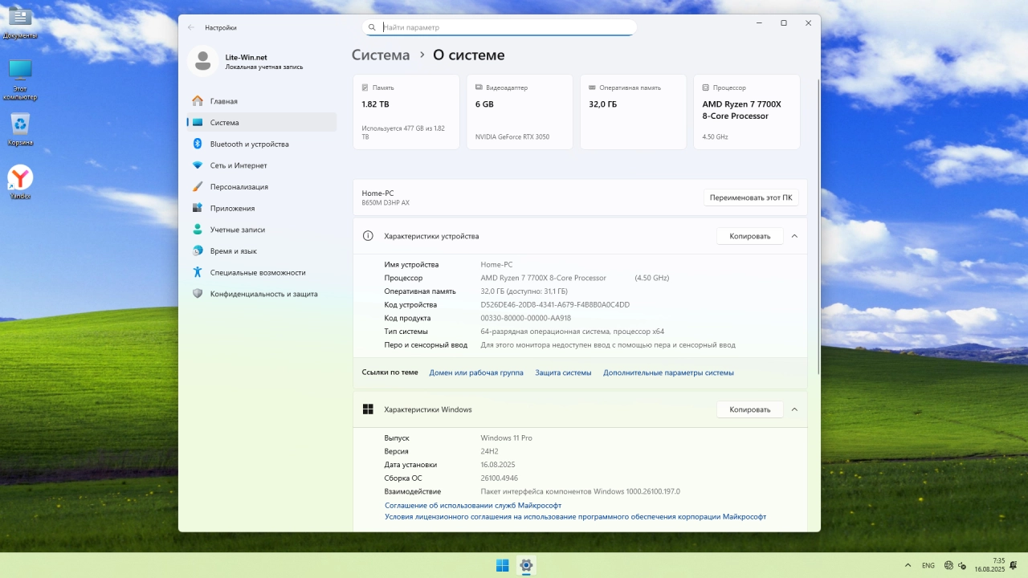This screenshot has height=578, width=1028.
Task: Open the Windows Start button
Action: coord(502,565)
